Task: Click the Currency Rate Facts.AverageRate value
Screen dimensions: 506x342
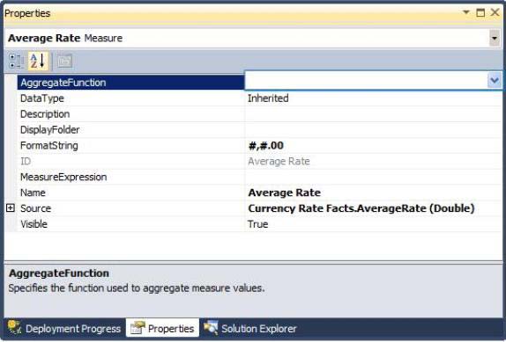Action: (361, 208)
